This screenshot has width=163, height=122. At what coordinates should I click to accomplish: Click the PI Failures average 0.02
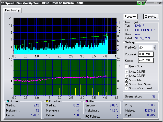pos(76,105)
